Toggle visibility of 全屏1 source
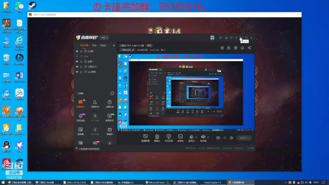329x185 pixels. (x=77, y=61)
